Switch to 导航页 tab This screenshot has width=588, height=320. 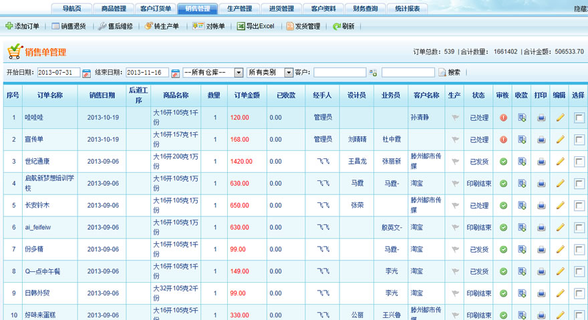click(x=71, y=9)
